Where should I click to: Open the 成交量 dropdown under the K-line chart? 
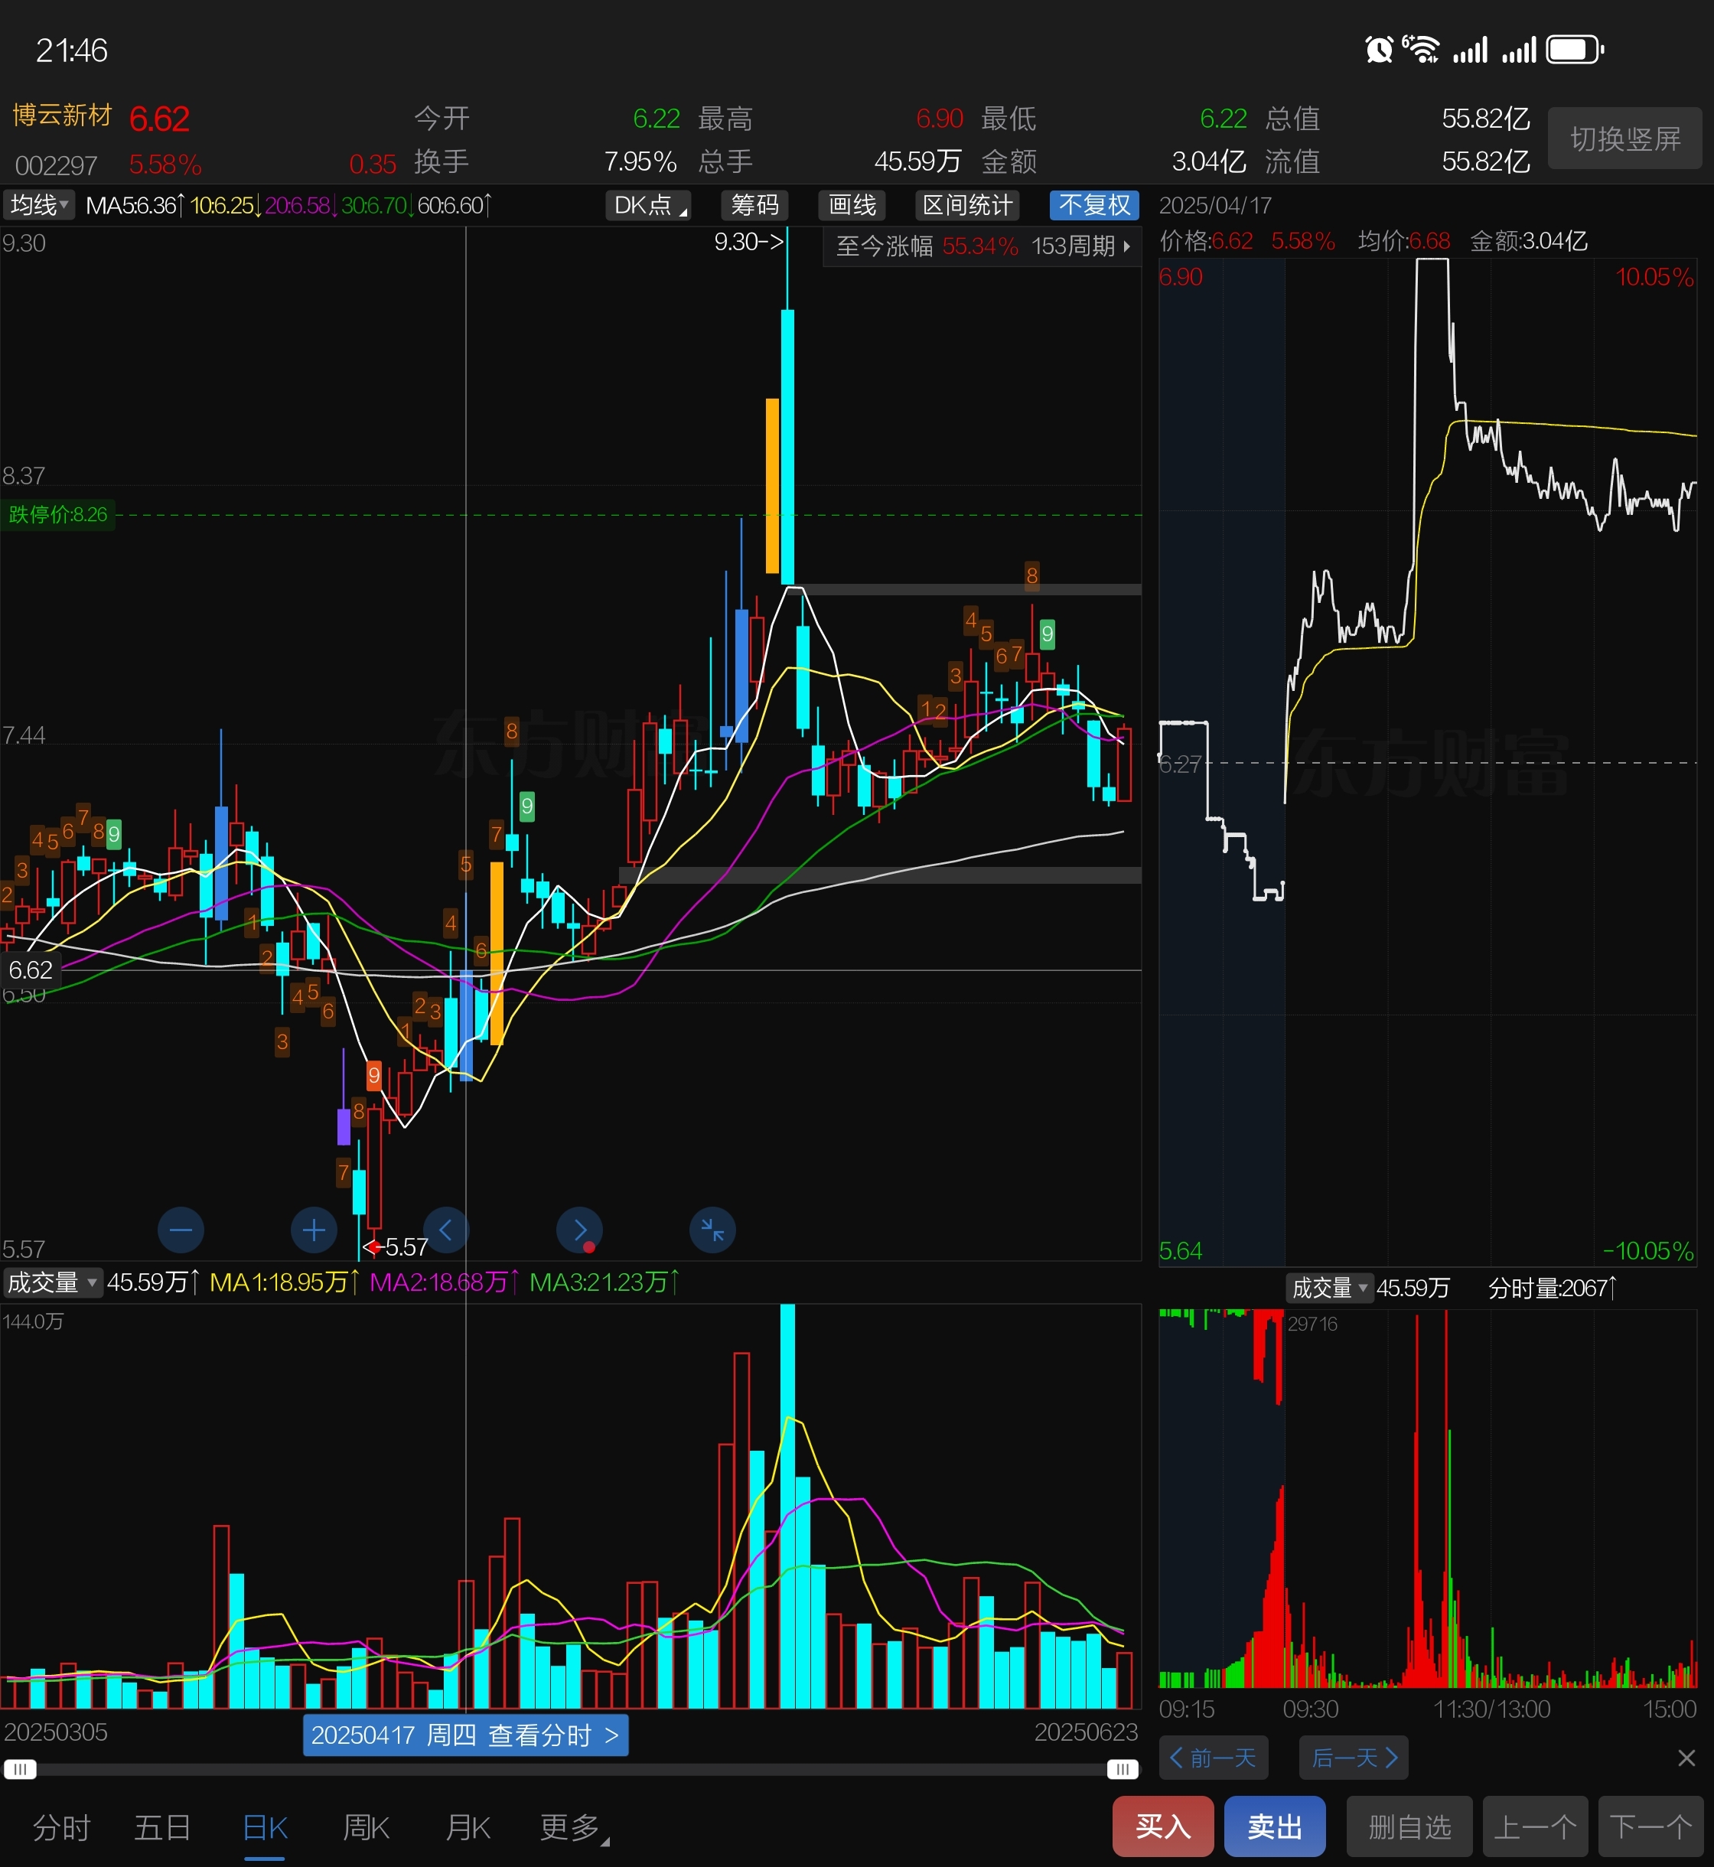click(51, 1282)
